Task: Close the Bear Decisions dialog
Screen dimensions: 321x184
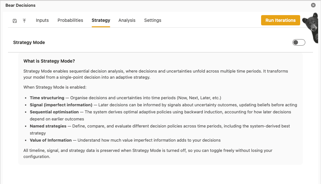Action: [x=313, y=5]
